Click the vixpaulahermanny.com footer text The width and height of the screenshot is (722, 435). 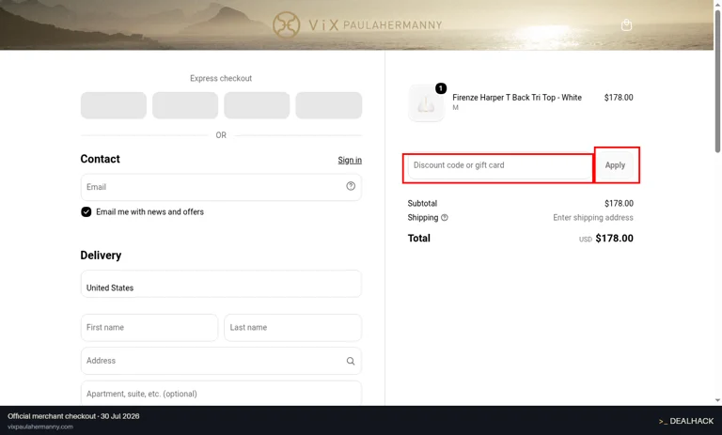point(40,427)
